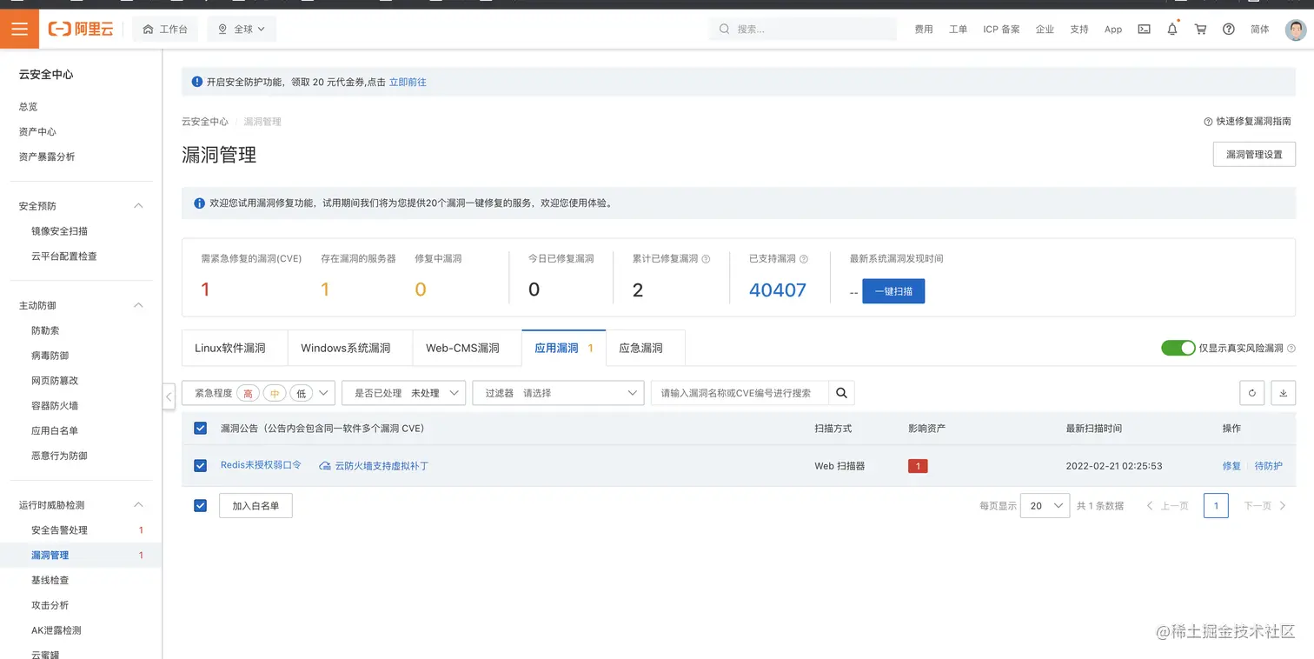Open the 全球 region dropdown
This screenshot has width=1314, height=659.
pyautogui.click(x=242, y=30)
